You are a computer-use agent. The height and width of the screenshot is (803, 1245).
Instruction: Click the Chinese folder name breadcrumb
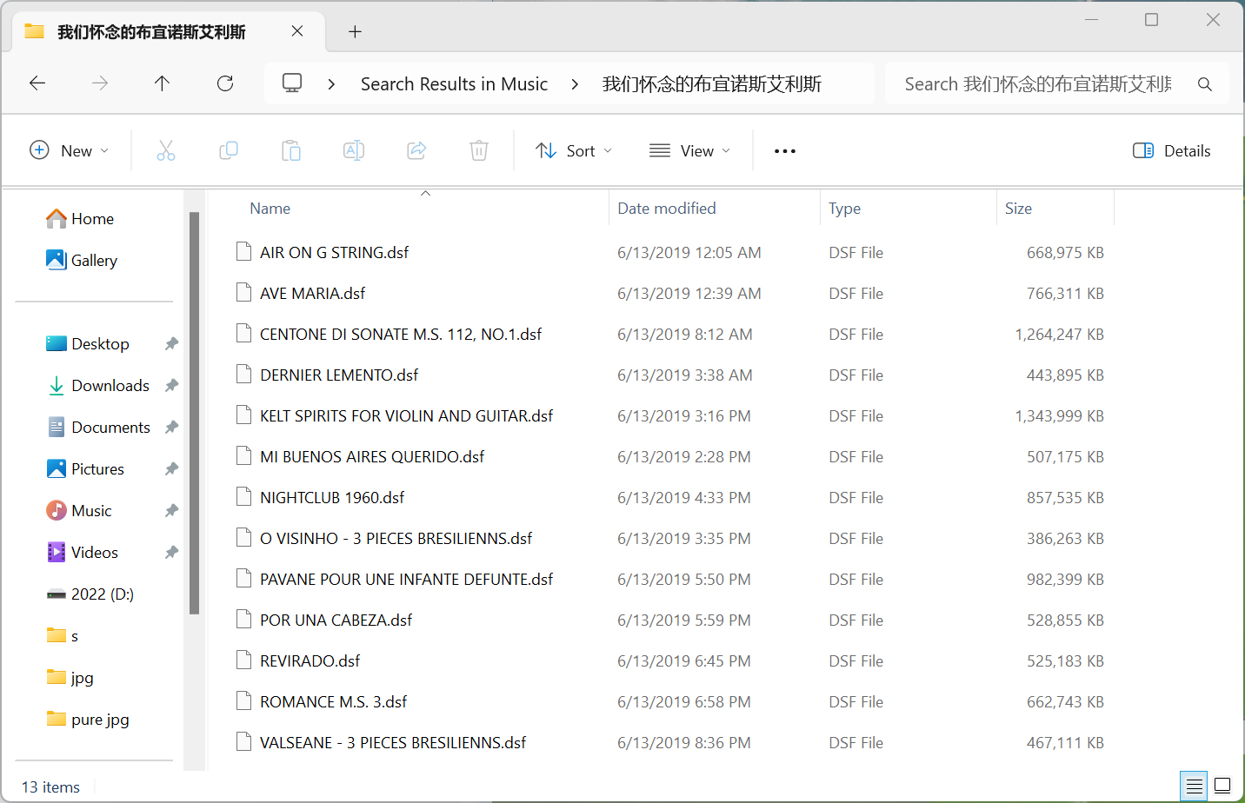[711, 84]
